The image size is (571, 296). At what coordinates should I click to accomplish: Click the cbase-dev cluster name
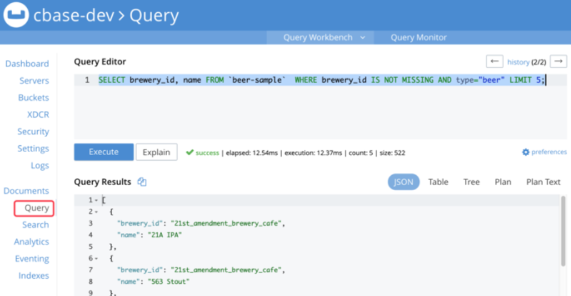click(x=74, y=16)
